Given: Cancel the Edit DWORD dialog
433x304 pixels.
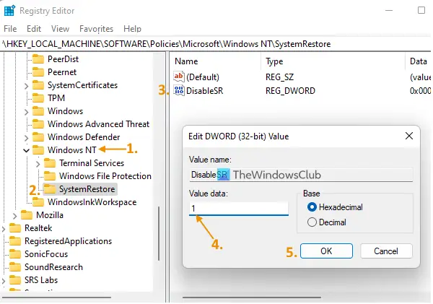Looking at the screenshot, I should click(x=386, y=251).
